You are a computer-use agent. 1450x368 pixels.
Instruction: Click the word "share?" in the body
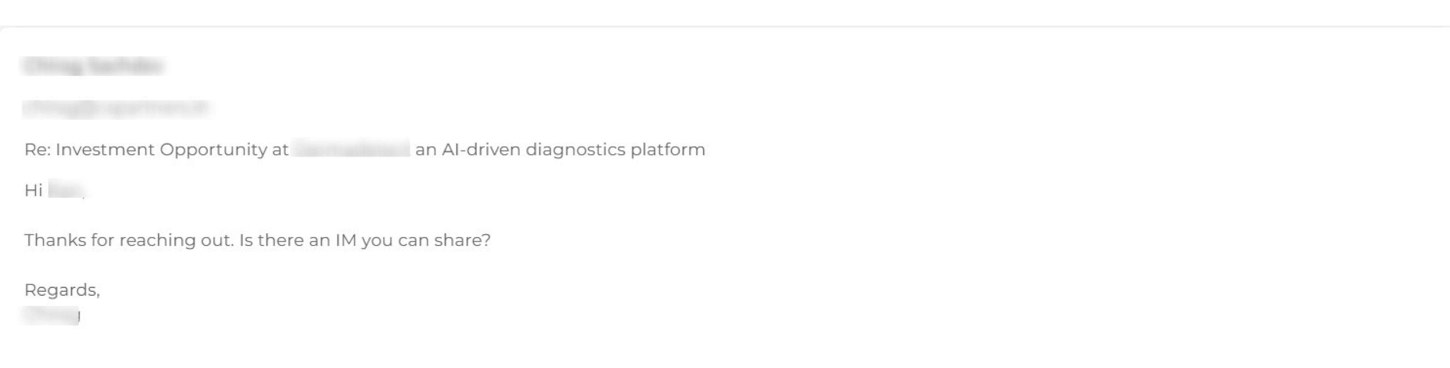(x=463, y=241)
